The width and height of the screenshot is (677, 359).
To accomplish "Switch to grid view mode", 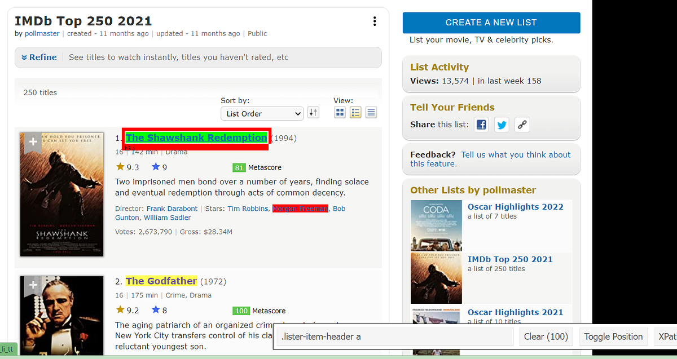I will tap(340, 112).
